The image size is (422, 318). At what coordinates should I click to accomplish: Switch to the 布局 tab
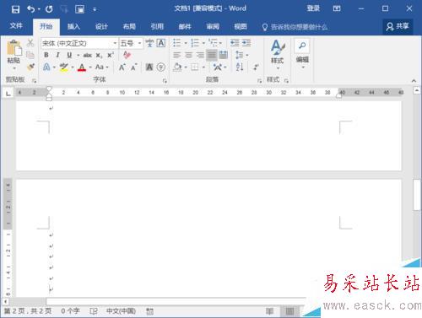click(x=129, y=27)
